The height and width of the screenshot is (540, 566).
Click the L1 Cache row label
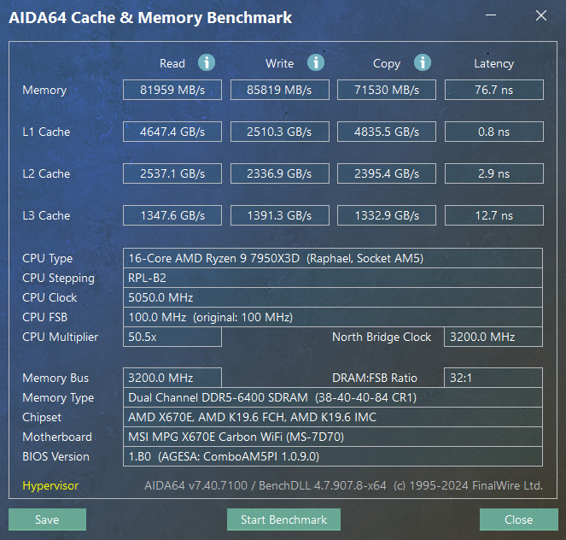click(x=46, y=132)
